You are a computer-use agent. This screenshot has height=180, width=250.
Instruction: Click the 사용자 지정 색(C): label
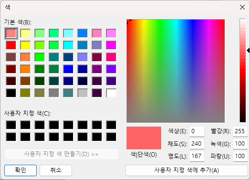(28, 114)
